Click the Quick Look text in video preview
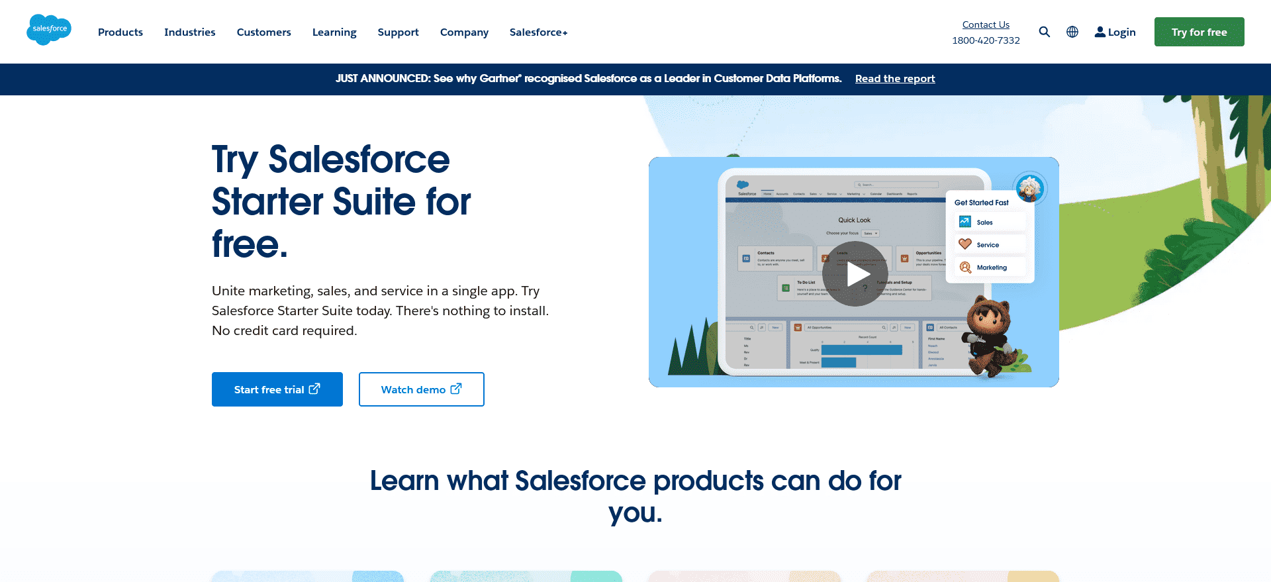 855,220
